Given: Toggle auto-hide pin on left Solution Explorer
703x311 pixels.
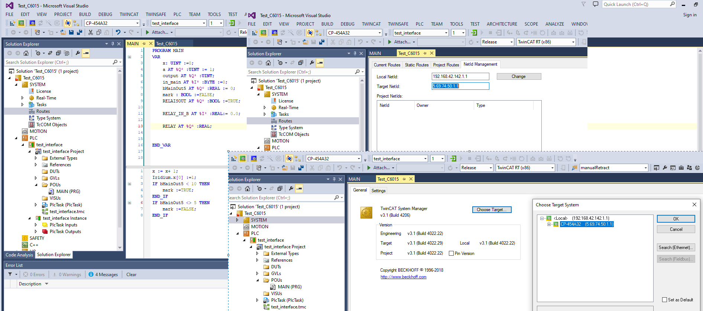Looking at the screenshot, I should 113,44.
